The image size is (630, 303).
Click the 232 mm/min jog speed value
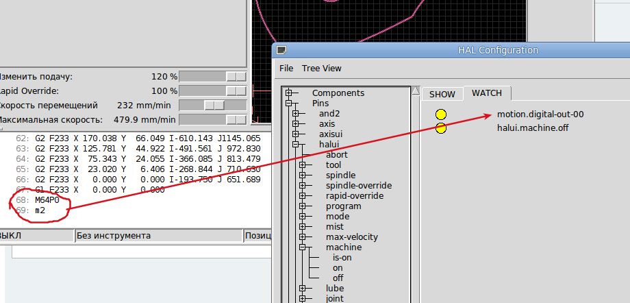(144, 106)
